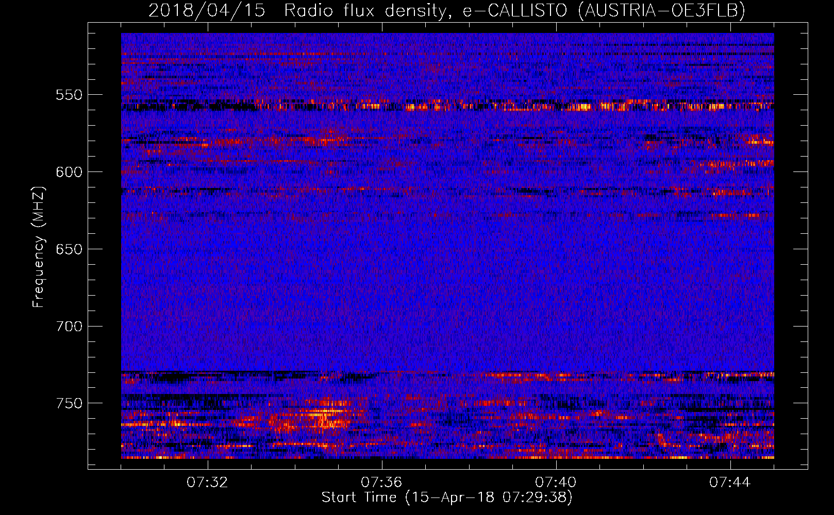This screenshot has height=515, width=834.
Task: Click the 750 frequency tick label
Action: [x=69, y=403]
